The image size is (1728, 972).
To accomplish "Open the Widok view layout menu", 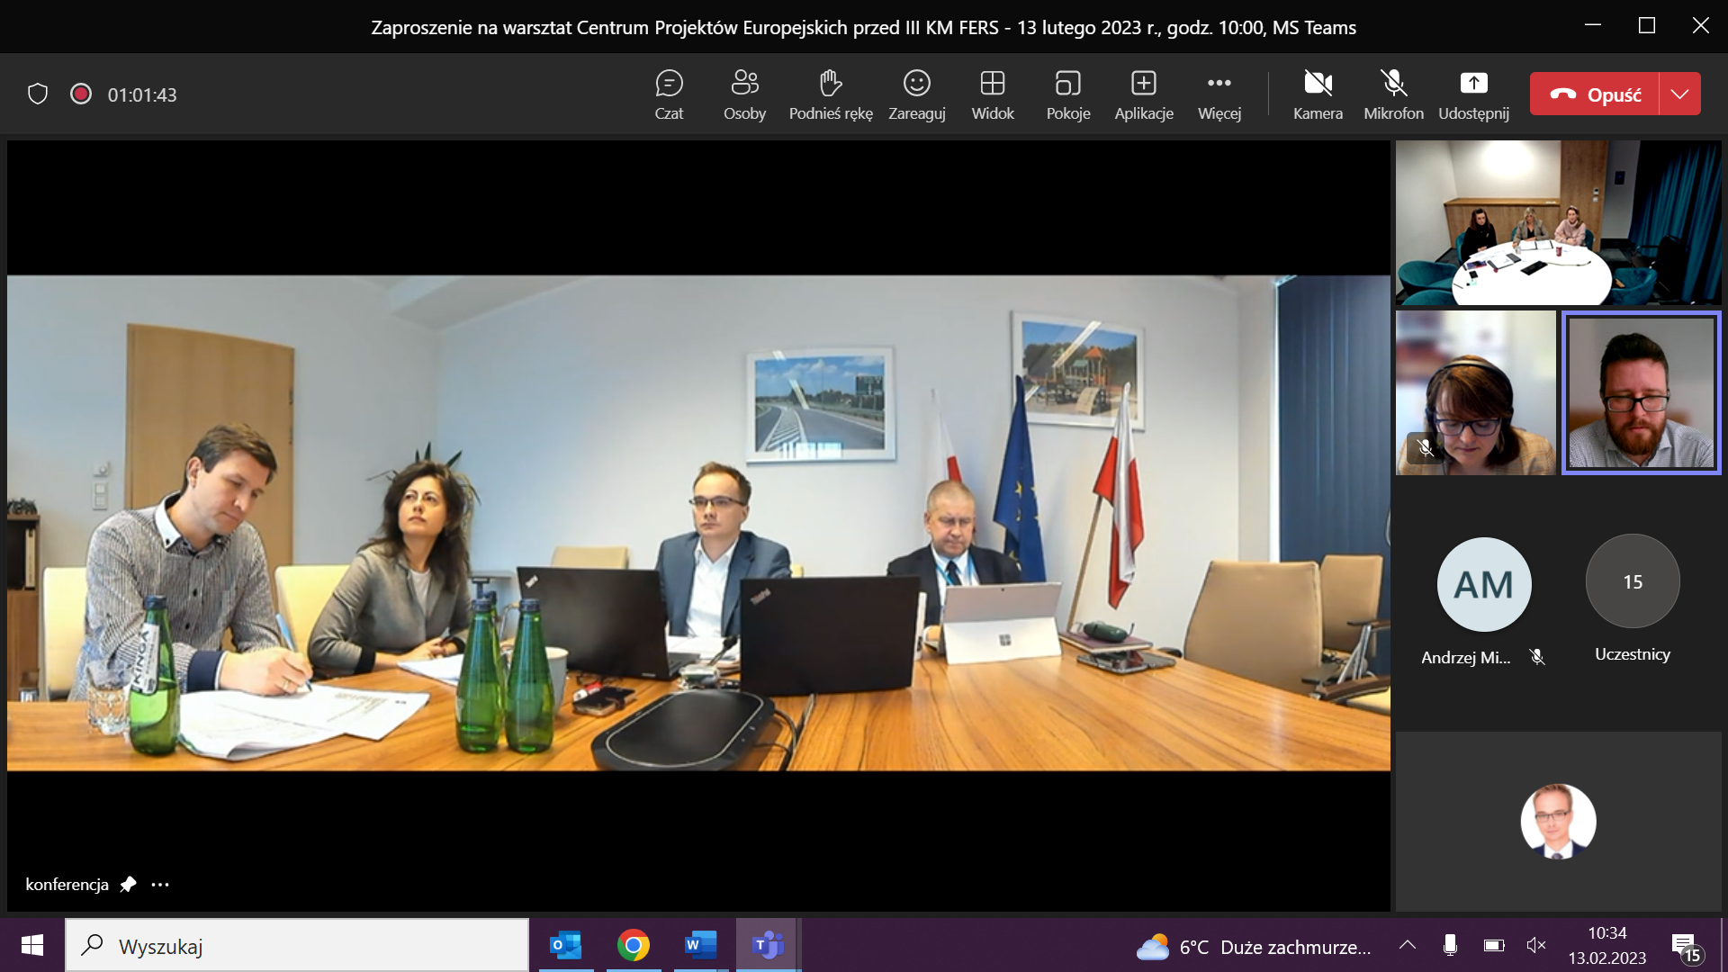I will pyautogui.click(x=992, y=94).
